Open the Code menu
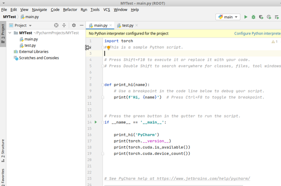Screen dimensions: 281x186 55,10
